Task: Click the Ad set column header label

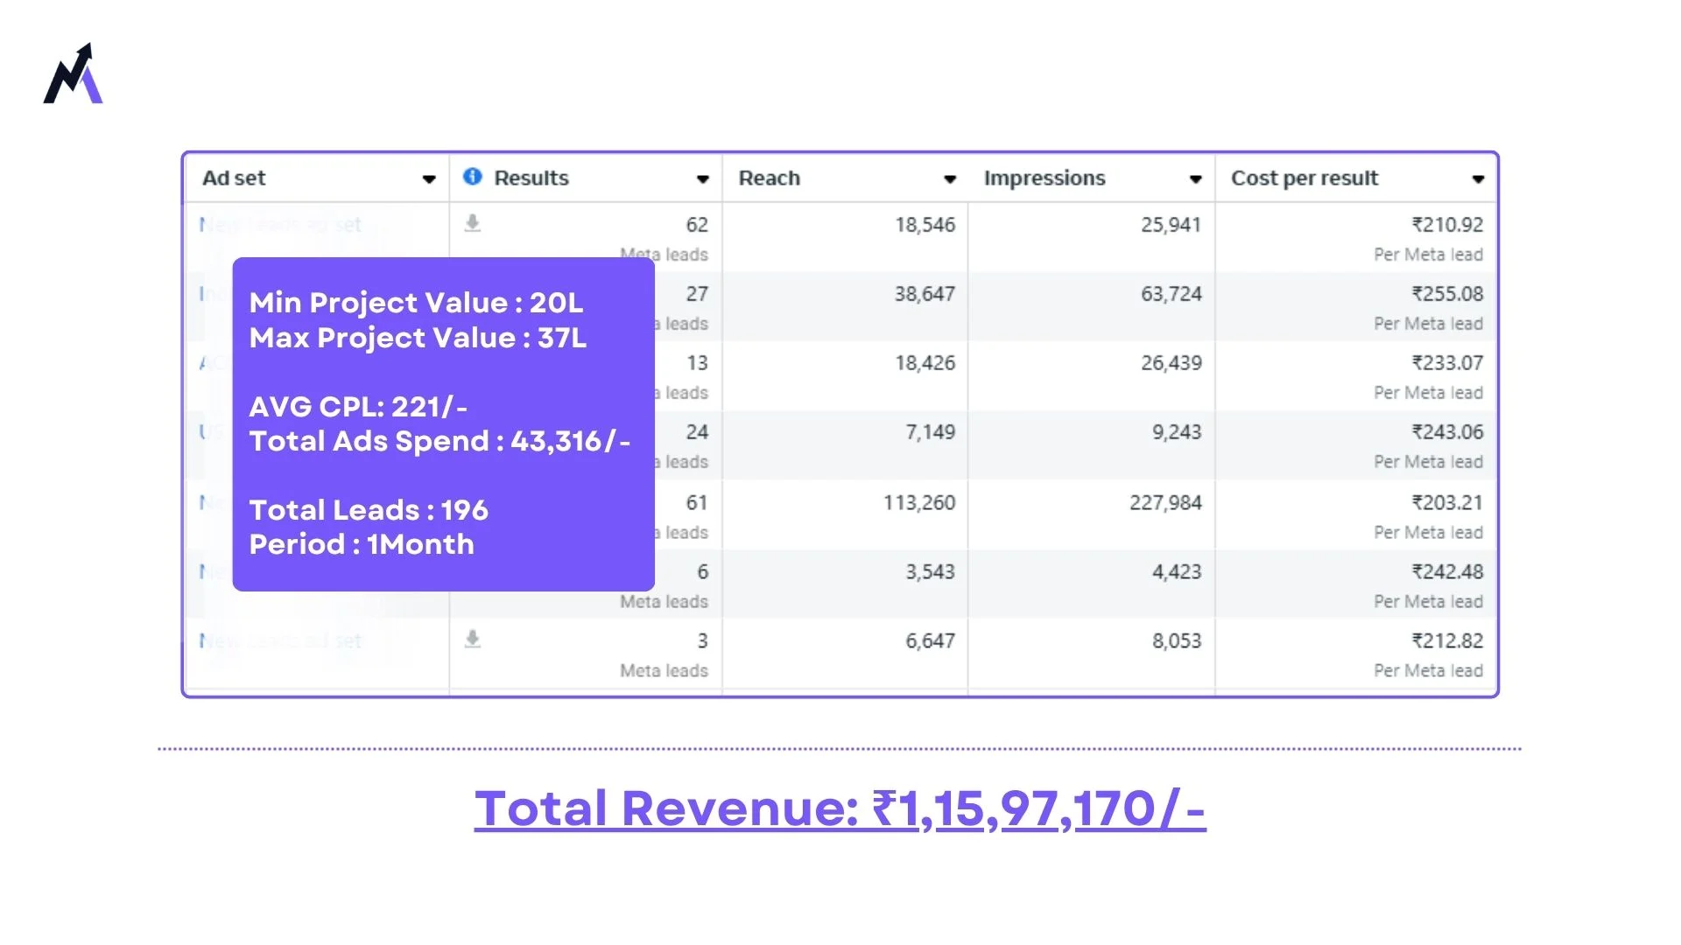Action: coord(234,178)
